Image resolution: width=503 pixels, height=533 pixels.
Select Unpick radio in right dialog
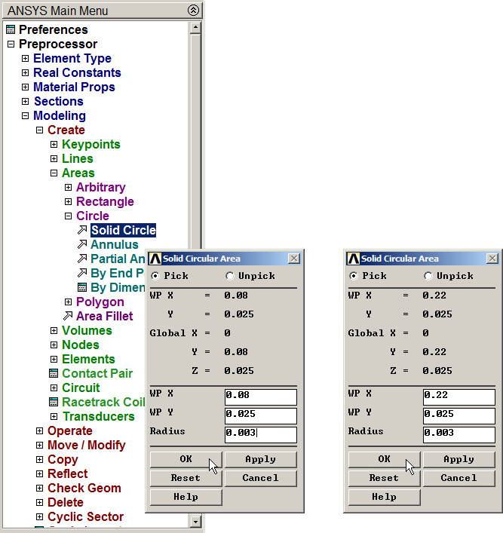pyautogui.click(x=428, y=276)
